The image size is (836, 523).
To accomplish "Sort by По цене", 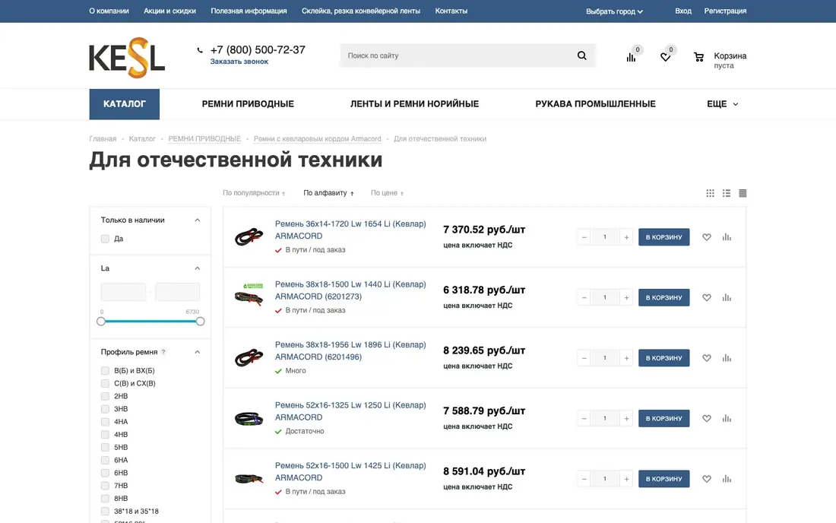I will (387, 193).
